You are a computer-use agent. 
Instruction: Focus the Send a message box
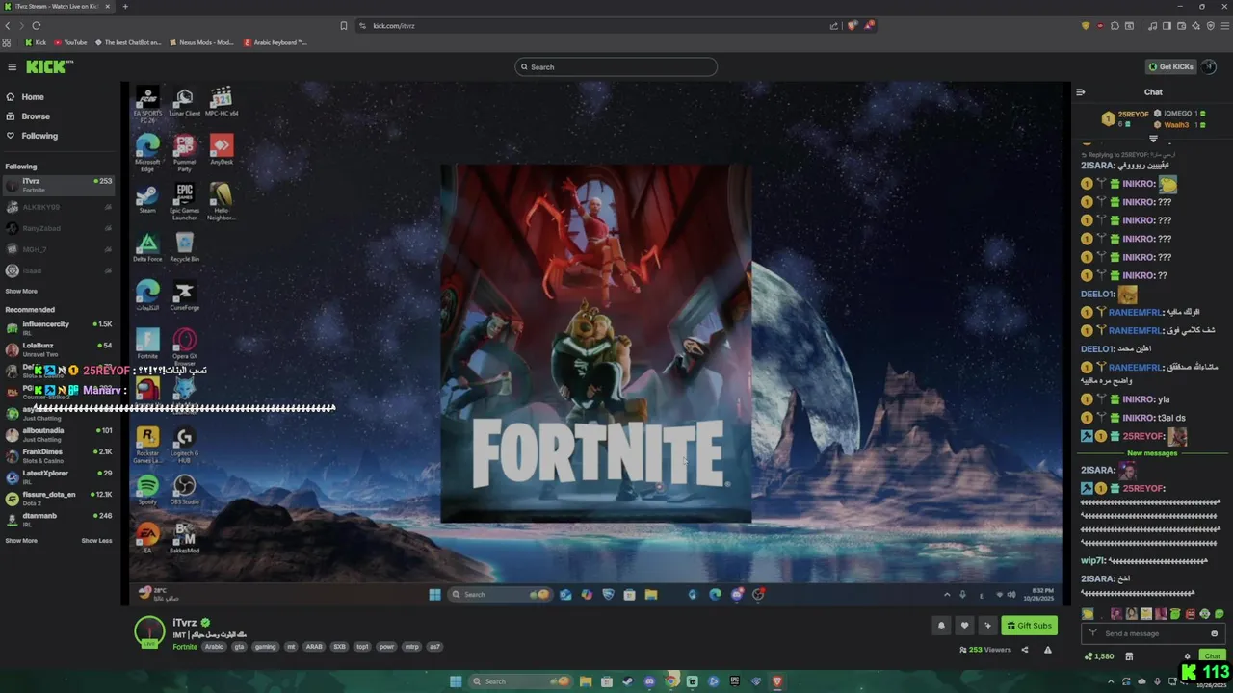click(1153, 633)
